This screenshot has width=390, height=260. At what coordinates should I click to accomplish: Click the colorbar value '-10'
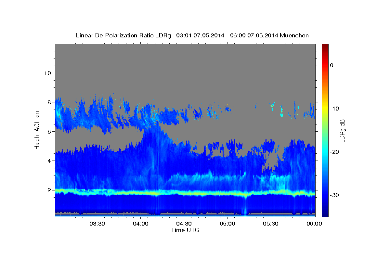tap(335, 109)
